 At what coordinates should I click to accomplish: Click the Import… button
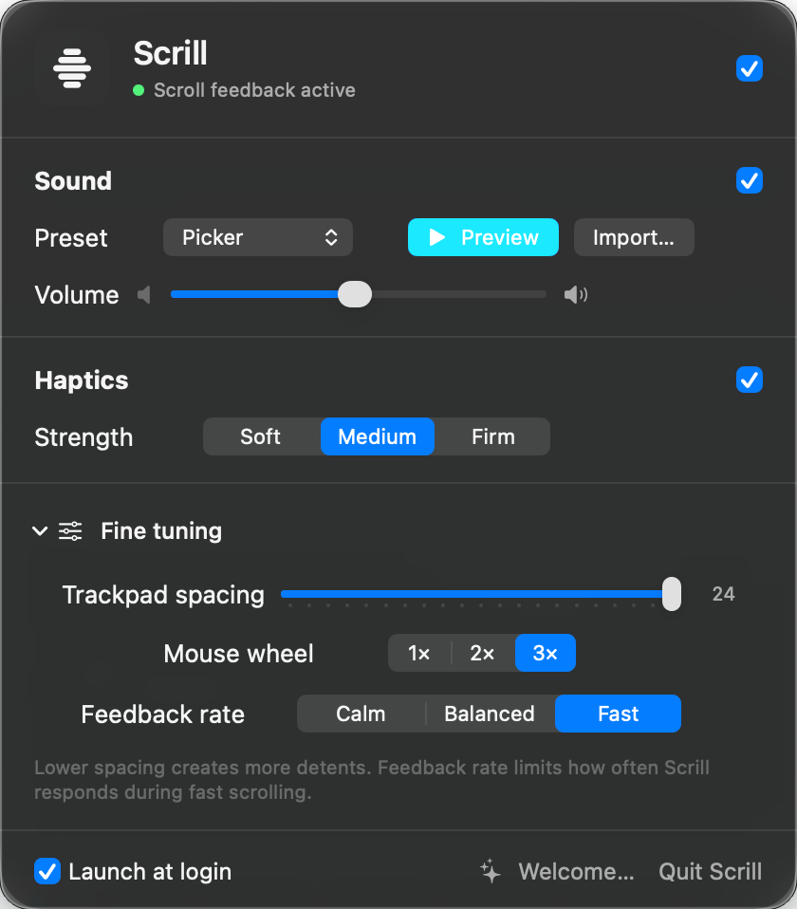pyautogui.click(x=634, y=237)
